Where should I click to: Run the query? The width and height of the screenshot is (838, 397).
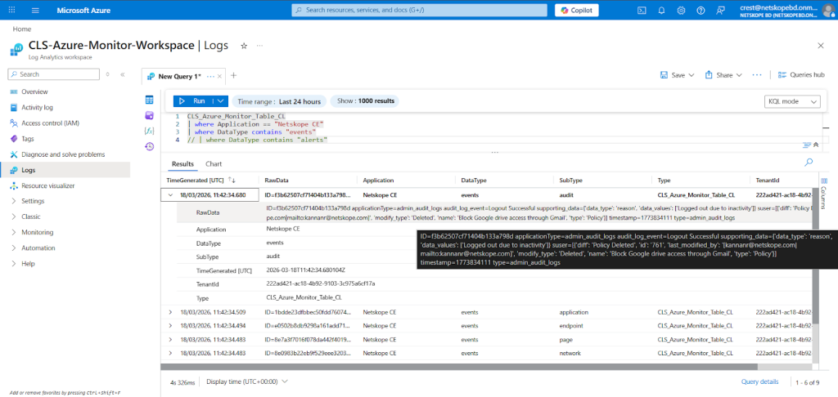(192, 100)
